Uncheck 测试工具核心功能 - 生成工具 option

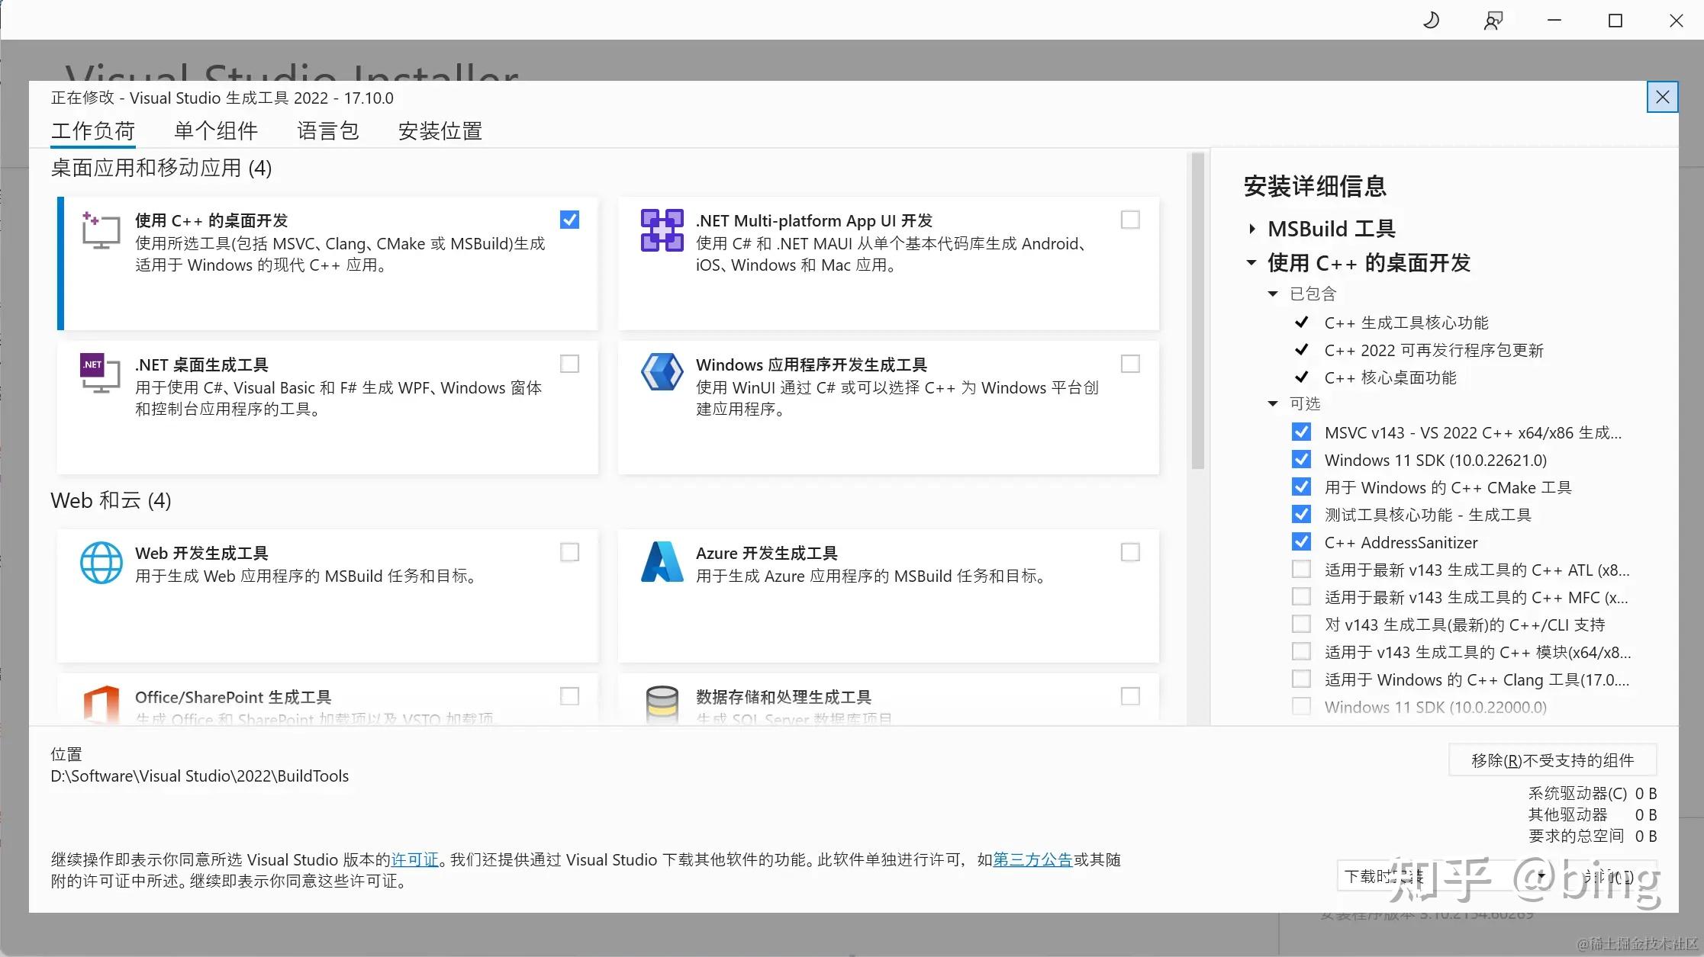tap(1301, 515)
